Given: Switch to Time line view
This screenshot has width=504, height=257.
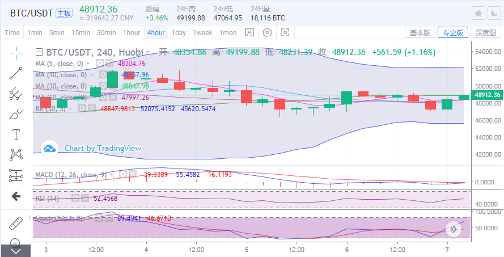Looking at the screenshot, I should pyautogui.click(x=12, y=32).
